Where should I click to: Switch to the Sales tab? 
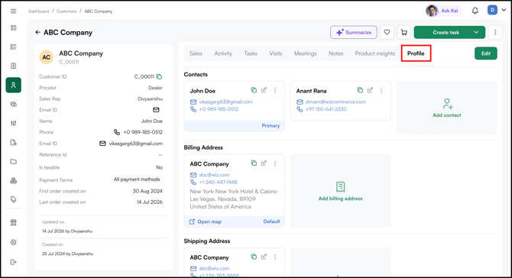196,53
